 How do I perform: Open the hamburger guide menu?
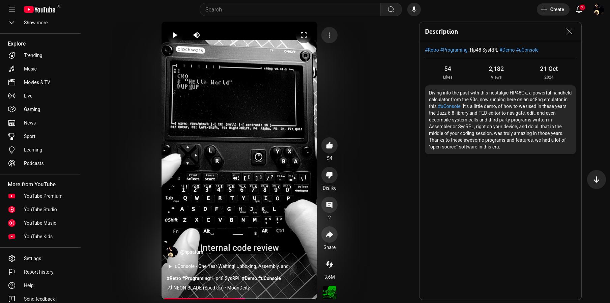tap(12, 9)
